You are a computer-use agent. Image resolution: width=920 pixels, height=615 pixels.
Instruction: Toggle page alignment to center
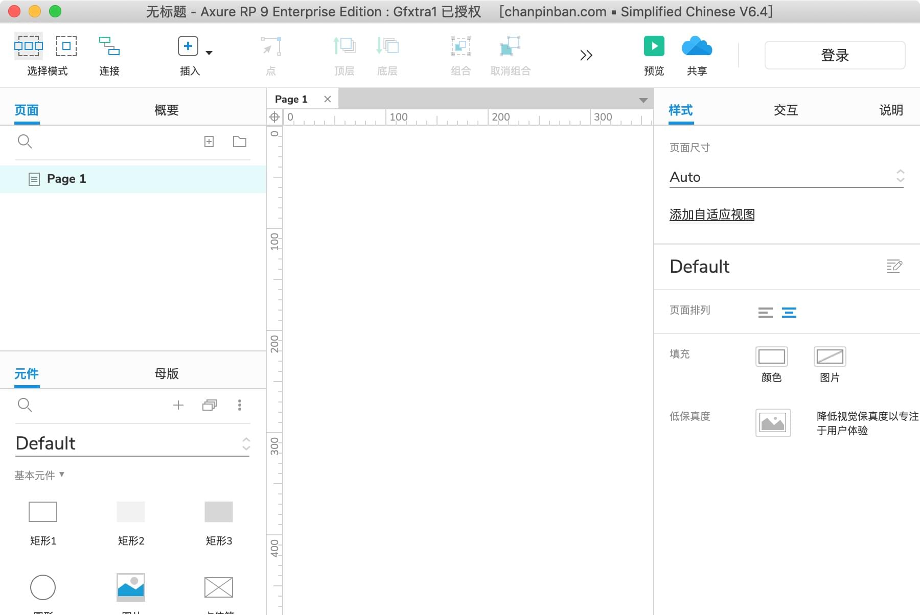(789, 313)
